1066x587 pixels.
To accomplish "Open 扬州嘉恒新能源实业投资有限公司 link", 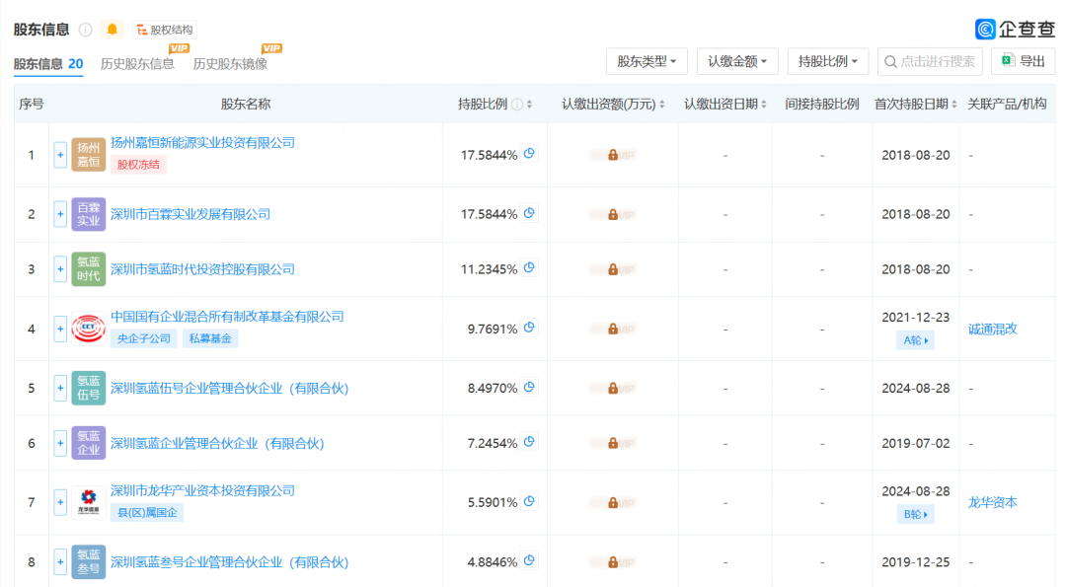I will click(x=202, y=143).
